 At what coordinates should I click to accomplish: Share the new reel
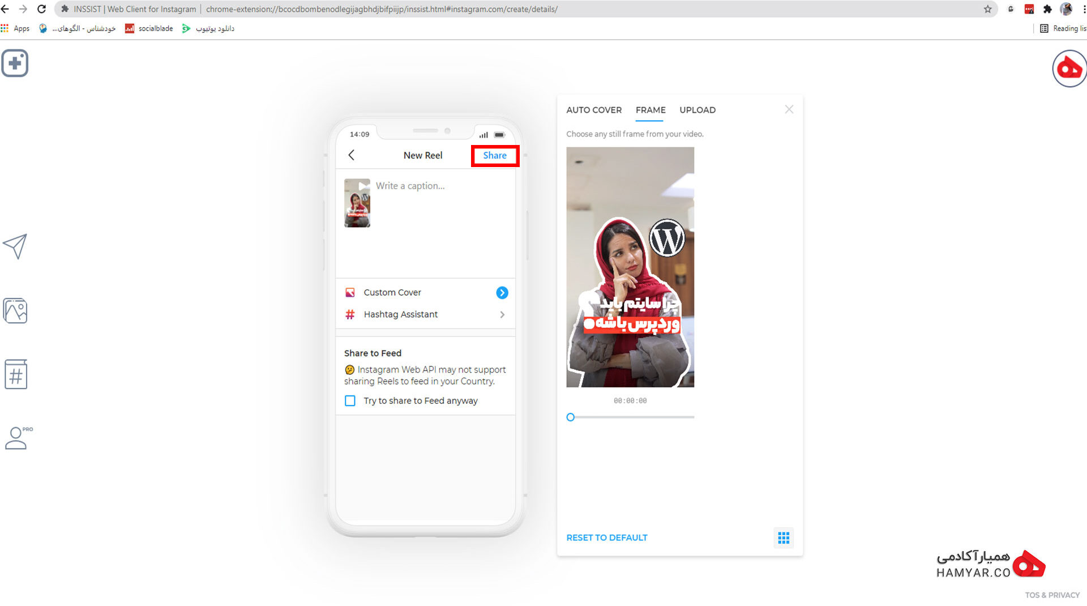(x=494, y=155)
